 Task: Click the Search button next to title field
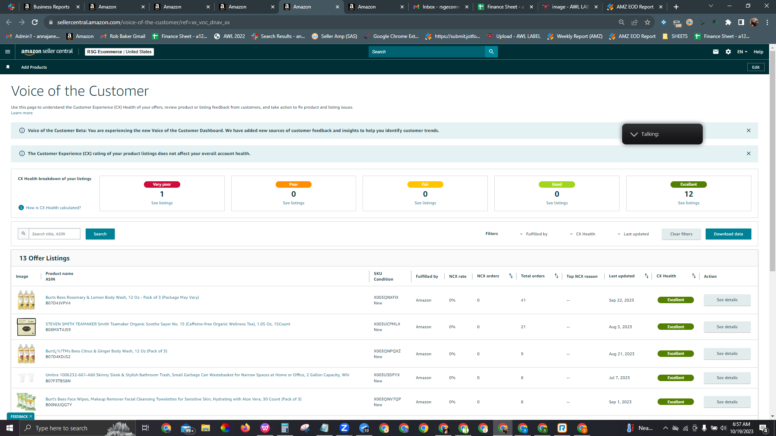pos(100,234)
